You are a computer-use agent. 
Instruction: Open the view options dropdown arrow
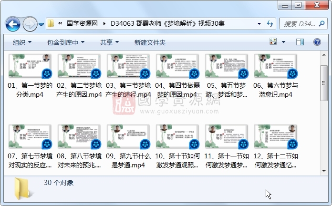[283, 41]
